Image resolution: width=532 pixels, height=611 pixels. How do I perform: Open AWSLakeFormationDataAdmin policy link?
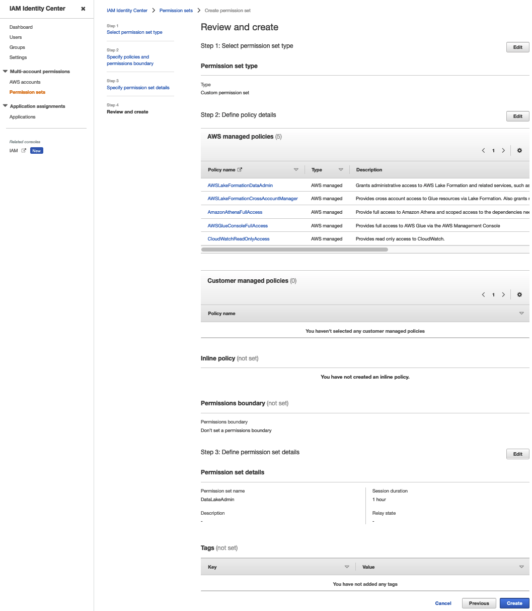pyautogui.click(x=240, y=186)
